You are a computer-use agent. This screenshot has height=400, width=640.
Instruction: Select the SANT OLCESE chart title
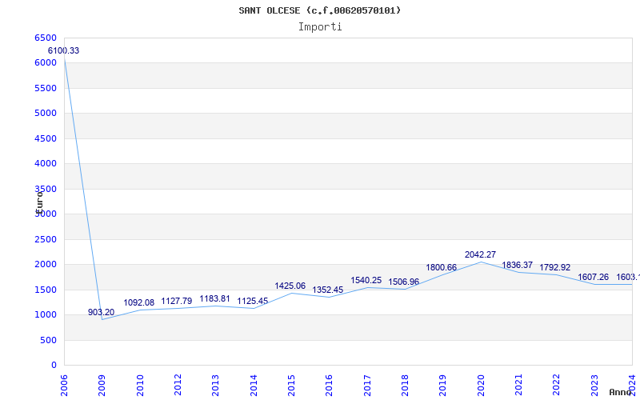tap(319, 10)
